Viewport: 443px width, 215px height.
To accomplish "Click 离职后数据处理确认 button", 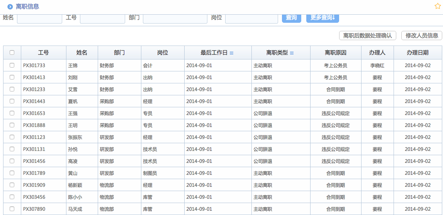I will (367, 36).
